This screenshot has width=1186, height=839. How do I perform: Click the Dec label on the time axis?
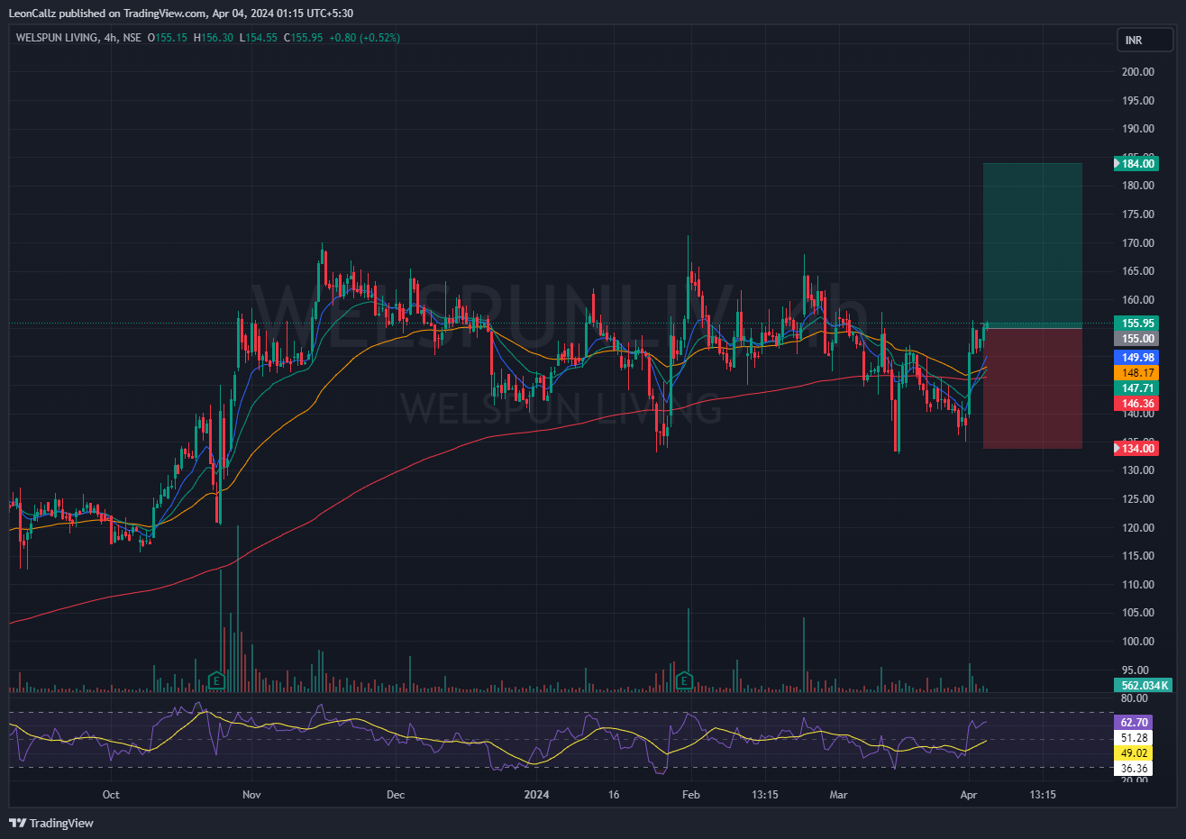coord(396,795)
